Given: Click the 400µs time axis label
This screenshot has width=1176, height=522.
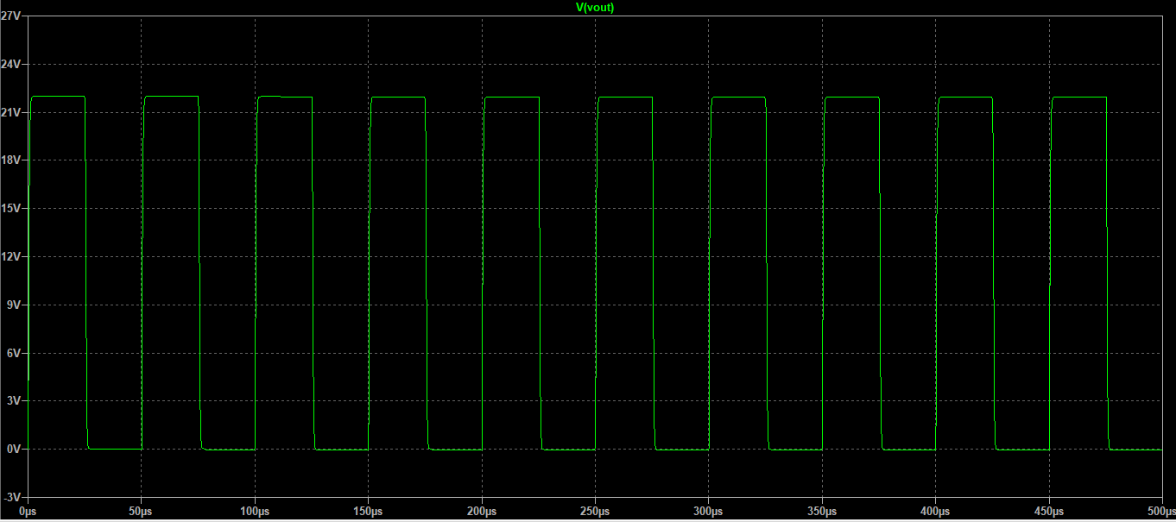Looking at the screenshot, I should [x=935, y=513].
